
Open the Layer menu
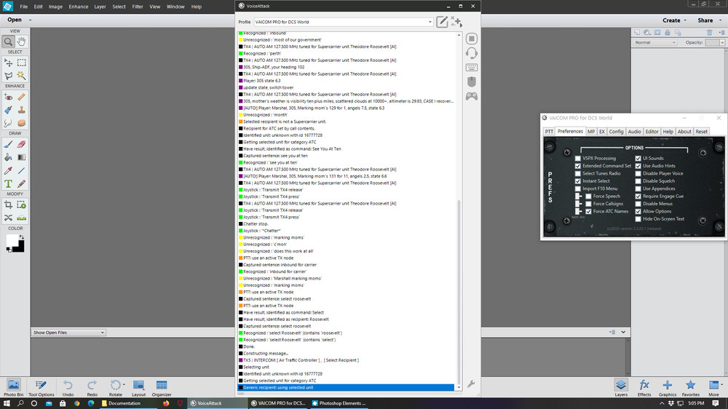pyautogui.click(x=100, y=7)
